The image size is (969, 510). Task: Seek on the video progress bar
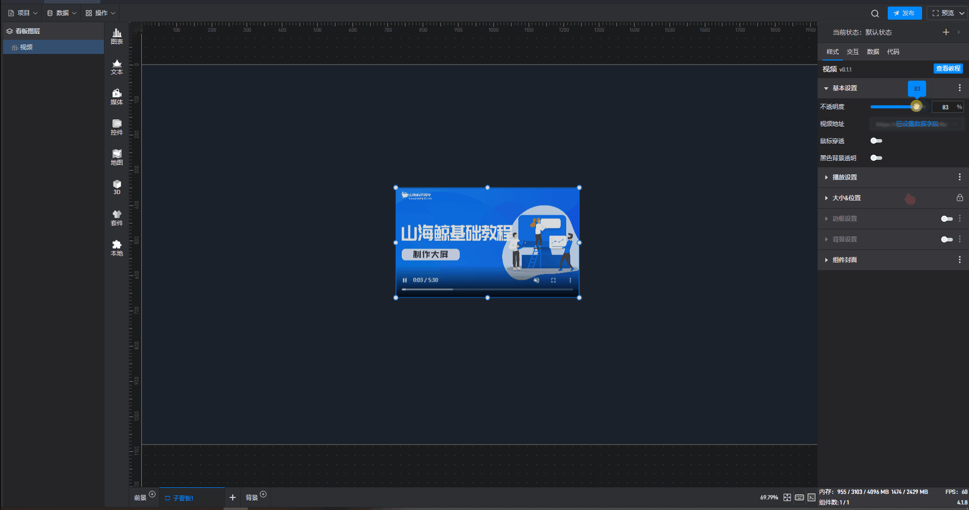pos(487,290)
